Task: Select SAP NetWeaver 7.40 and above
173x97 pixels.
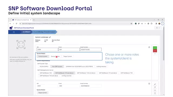Action: 86,73
